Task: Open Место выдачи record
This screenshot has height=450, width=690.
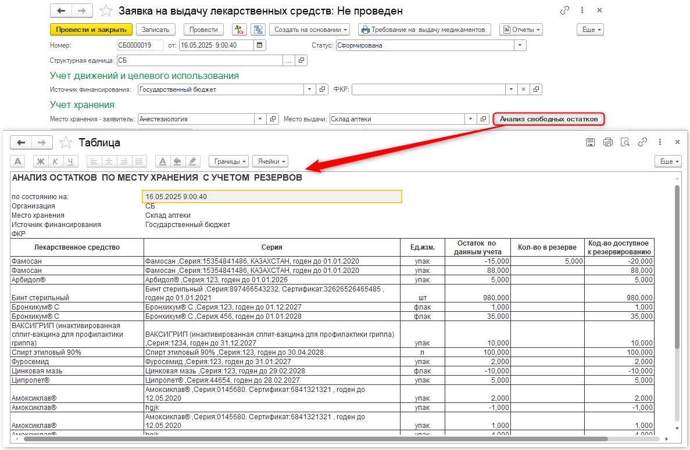Action: (483, 119)
